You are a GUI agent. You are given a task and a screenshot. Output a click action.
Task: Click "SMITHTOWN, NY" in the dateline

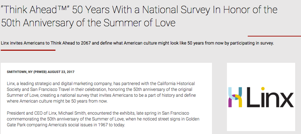tap(19, 72)
